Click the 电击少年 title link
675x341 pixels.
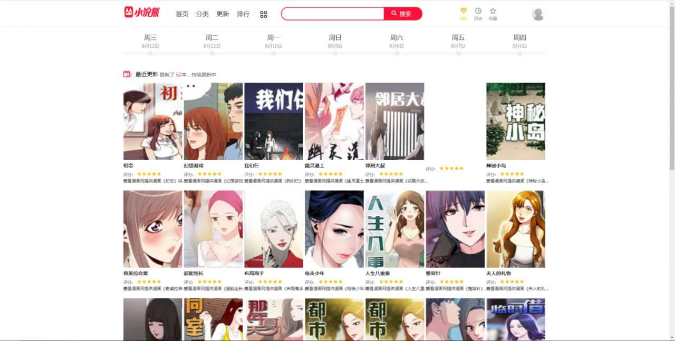(x=315, y=274)
